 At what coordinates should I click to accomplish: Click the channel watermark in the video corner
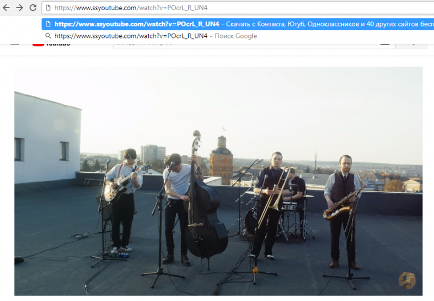click(407, 280)
